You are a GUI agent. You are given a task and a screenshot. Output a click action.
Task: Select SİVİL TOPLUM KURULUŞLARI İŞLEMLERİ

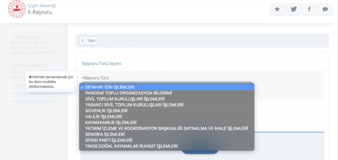(x=125, y=99)
